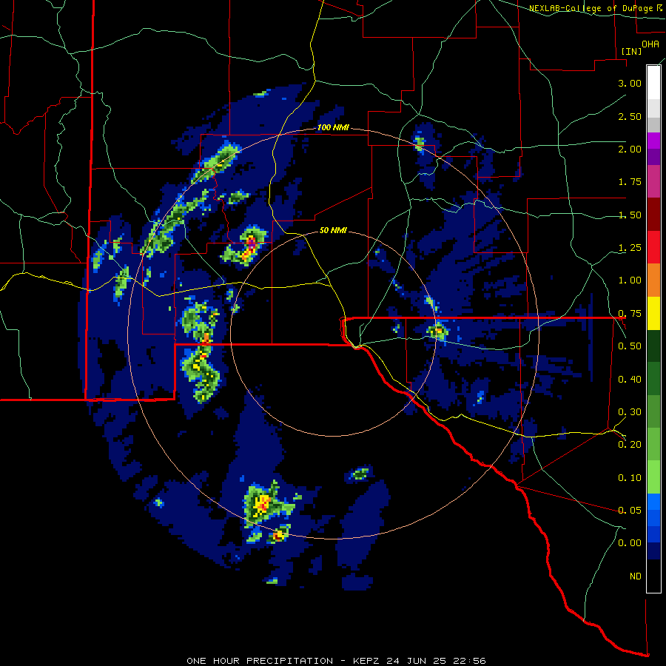Click the 0.40 legend value
The height and width of the screenshot is (666, 666).
point(630,380)
